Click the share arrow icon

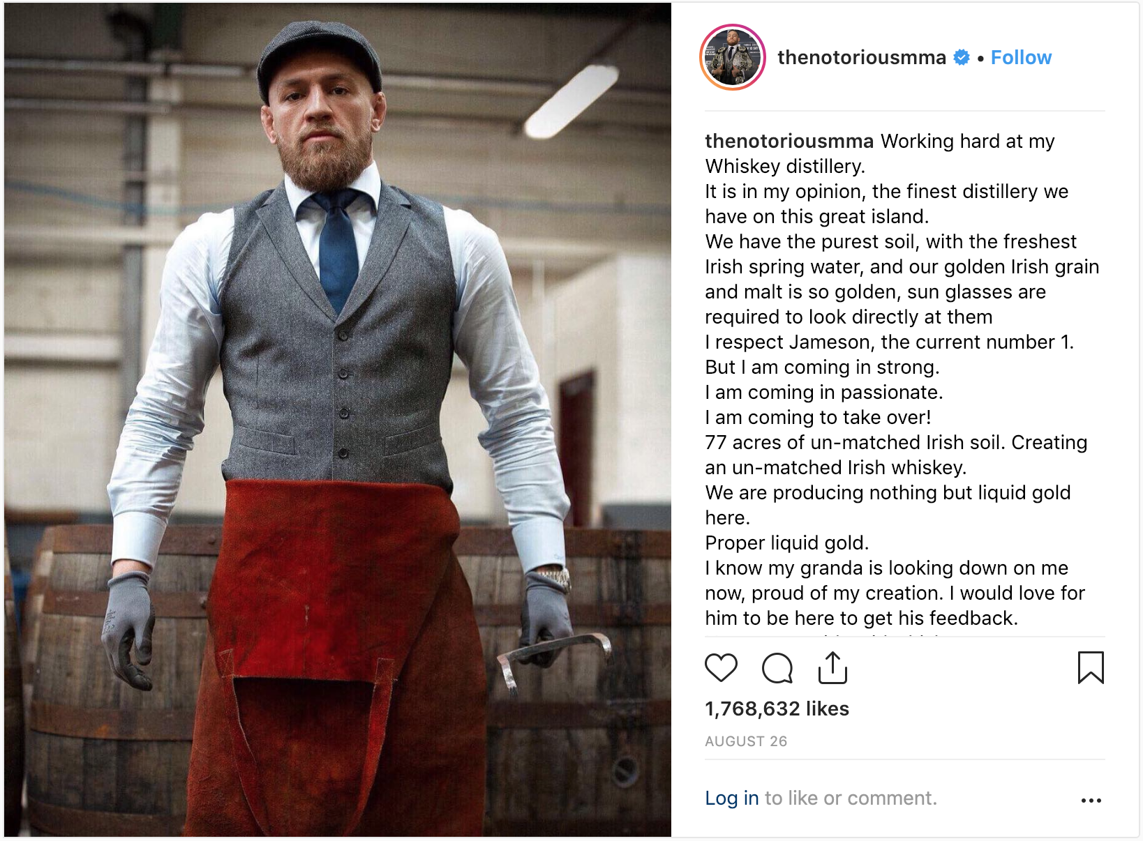point(832,667)
